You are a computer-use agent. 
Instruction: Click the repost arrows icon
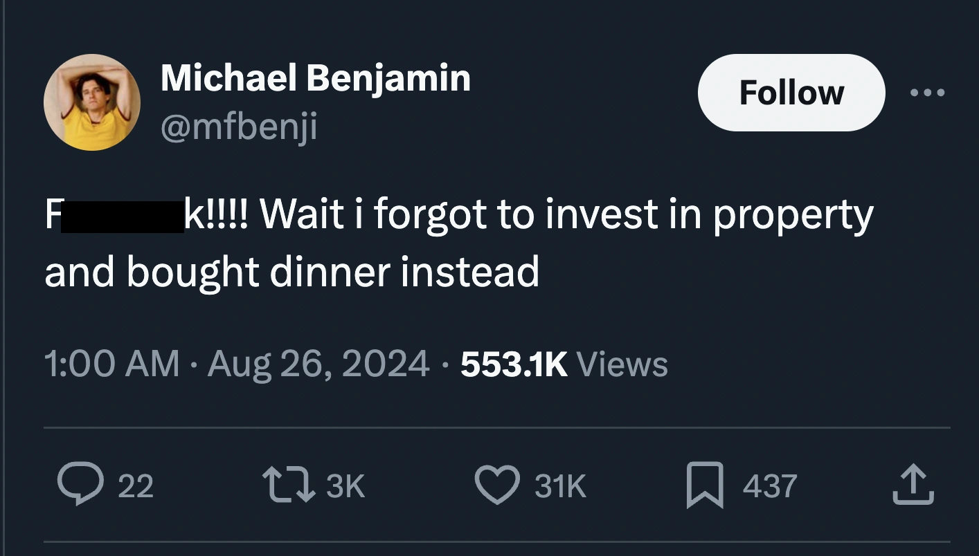[289, 485]
